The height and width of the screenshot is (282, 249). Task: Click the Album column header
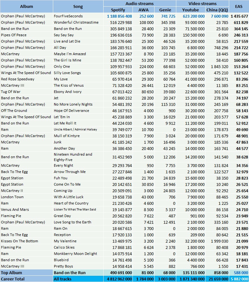[x=26, y=7]
